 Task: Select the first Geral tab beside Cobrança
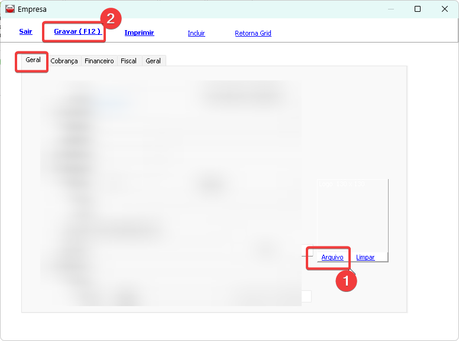33,60
